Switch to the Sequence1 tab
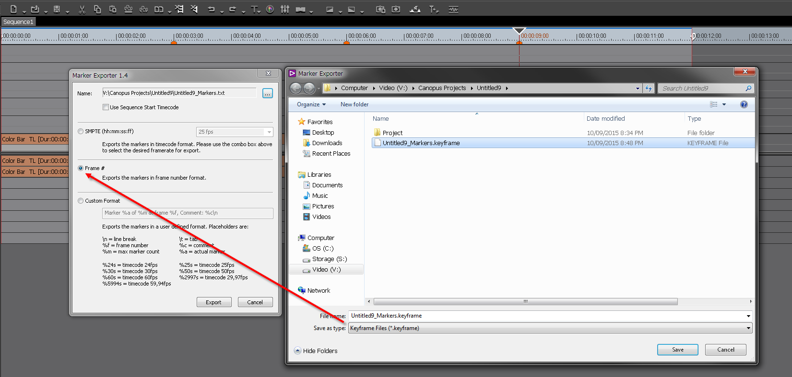 click(x=18, y=22)
